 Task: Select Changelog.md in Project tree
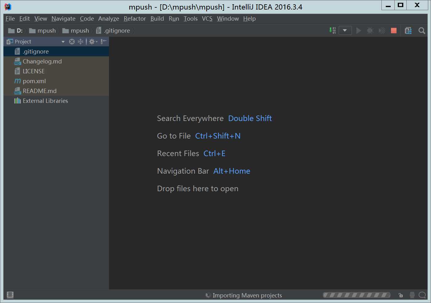click(x=56, y=61)
